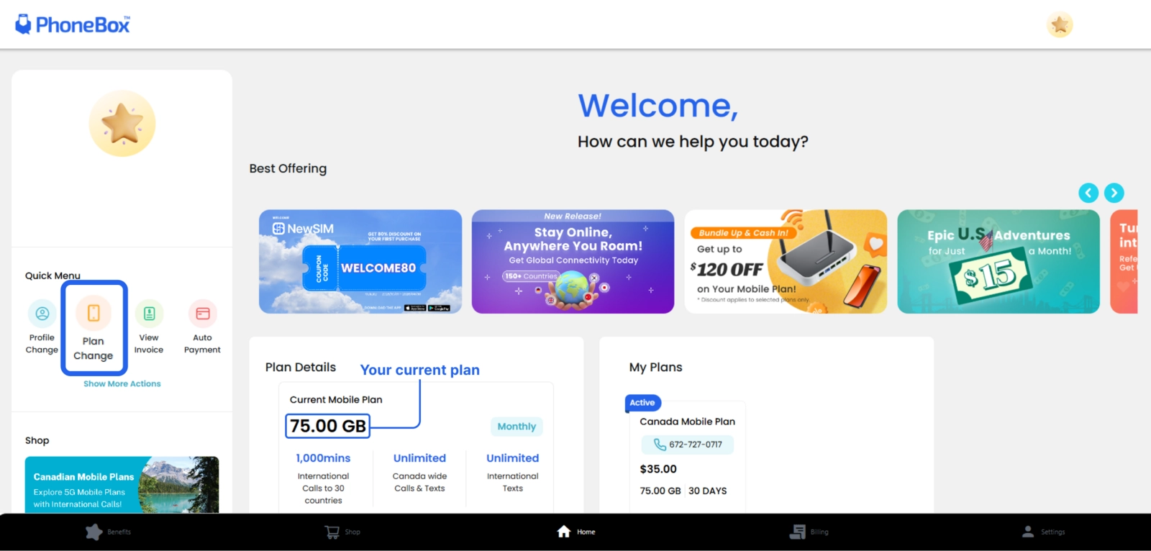
Task: Click the Plan Details heading
Action: point(301,368)
